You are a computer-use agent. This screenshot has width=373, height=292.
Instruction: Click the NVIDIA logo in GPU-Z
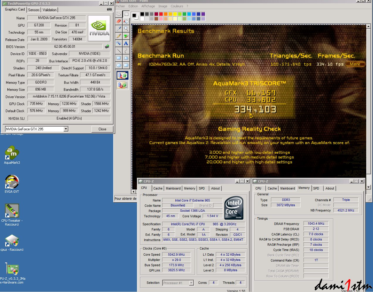pyautogui.click(x=99, y=28)
